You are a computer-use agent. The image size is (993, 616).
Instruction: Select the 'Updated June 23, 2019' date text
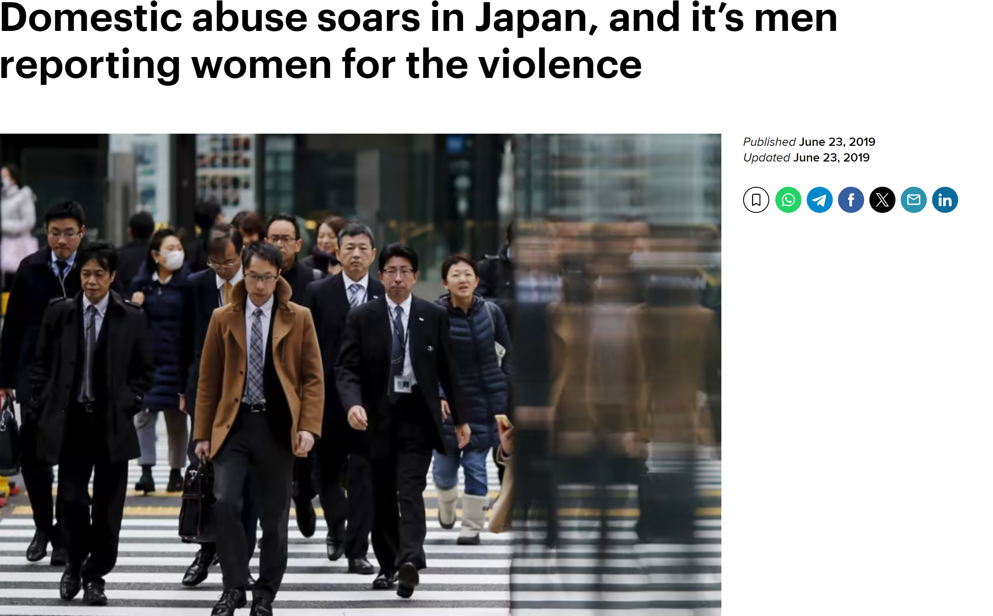806,158
